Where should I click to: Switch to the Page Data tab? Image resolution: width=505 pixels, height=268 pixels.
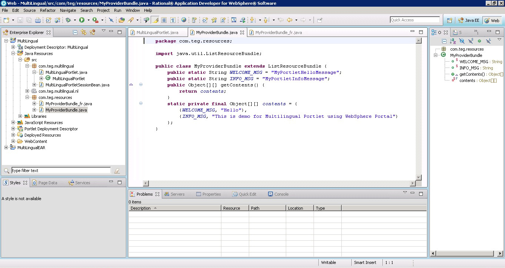45,183
